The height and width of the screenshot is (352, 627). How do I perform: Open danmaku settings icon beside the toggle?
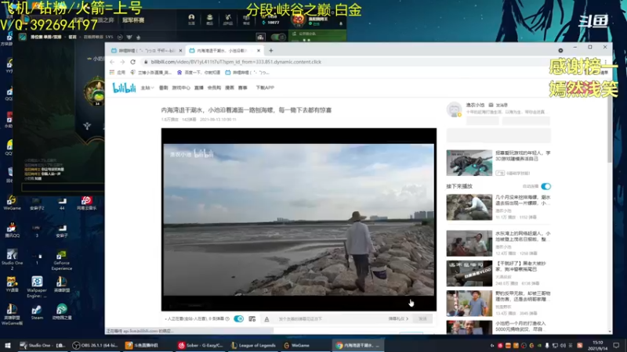(x=252, y=319)
